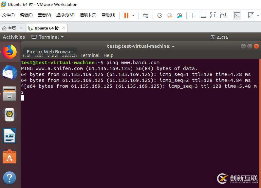Close the Ubuntu 64 位 tab

pyautogui.click(x=64, y=28)
